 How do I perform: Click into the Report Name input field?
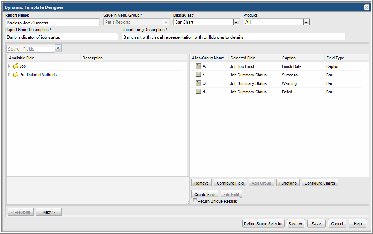point(52,23)
